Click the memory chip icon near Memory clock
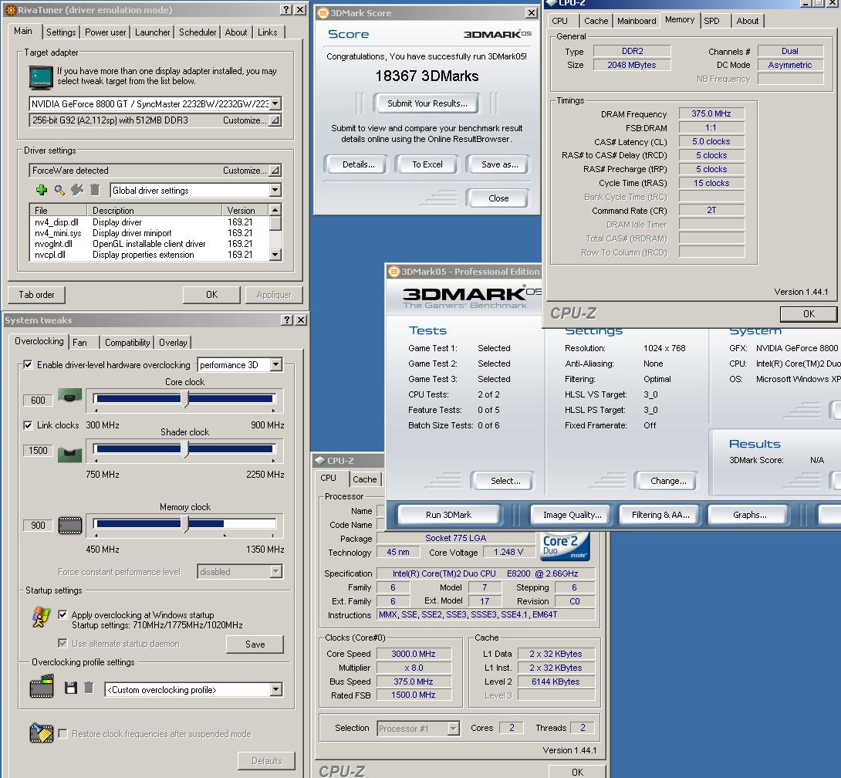841x778 pixels. pos(69,526)
